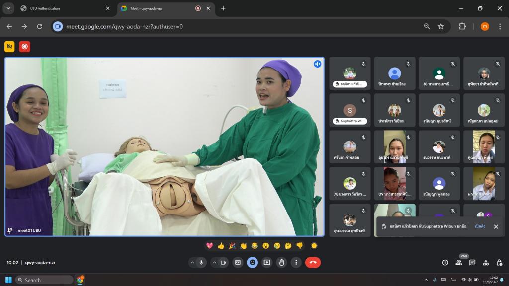509x286 pixels.
Task: Open host controls lock icon
Action: (499, 262)
